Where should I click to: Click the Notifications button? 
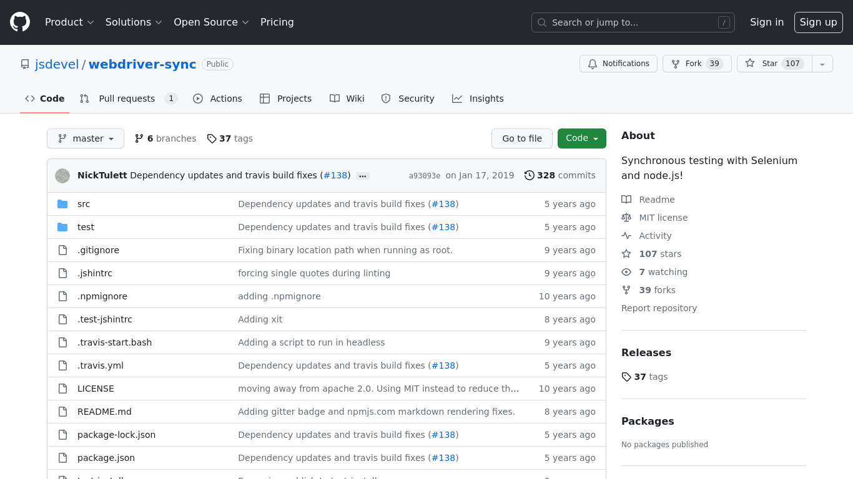tap(619, 64)
